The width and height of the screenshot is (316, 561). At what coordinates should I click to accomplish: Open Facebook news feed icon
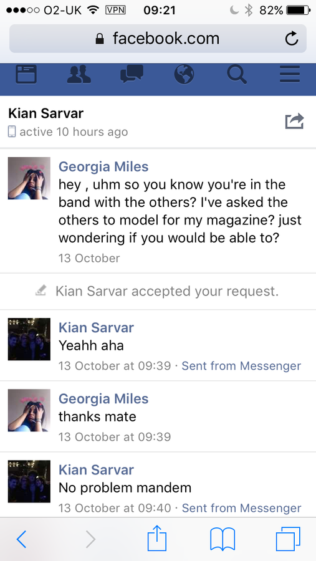point(26,74)
